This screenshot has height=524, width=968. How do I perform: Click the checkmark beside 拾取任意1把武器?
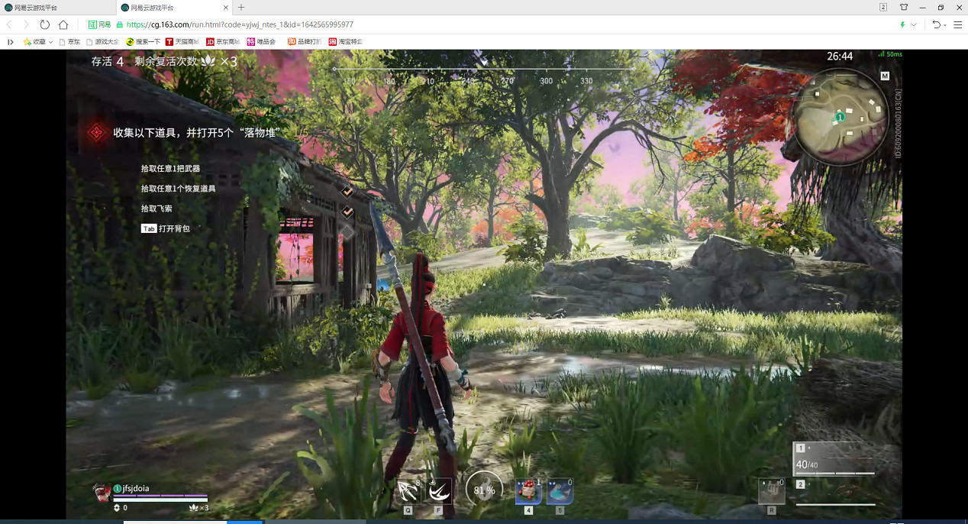click(x=347, y=191)
